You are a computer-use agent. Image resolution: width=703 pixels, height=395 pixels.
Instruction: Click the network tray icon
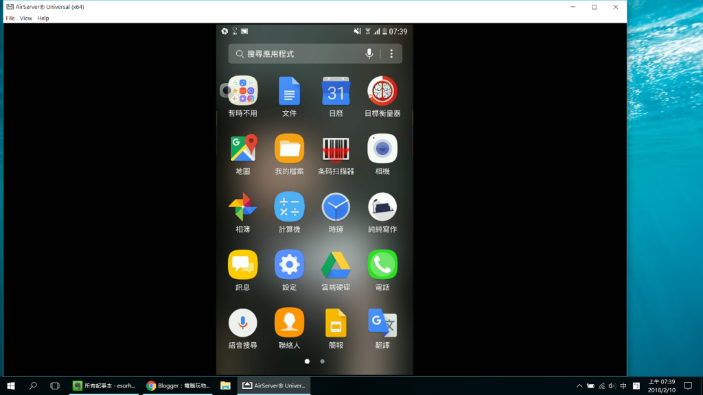click(x=601, y=385)
